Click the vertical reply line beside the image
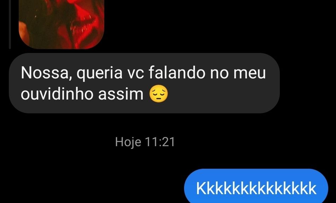The image size is (336, 203). pyautogui.click(x=10, y=24)
